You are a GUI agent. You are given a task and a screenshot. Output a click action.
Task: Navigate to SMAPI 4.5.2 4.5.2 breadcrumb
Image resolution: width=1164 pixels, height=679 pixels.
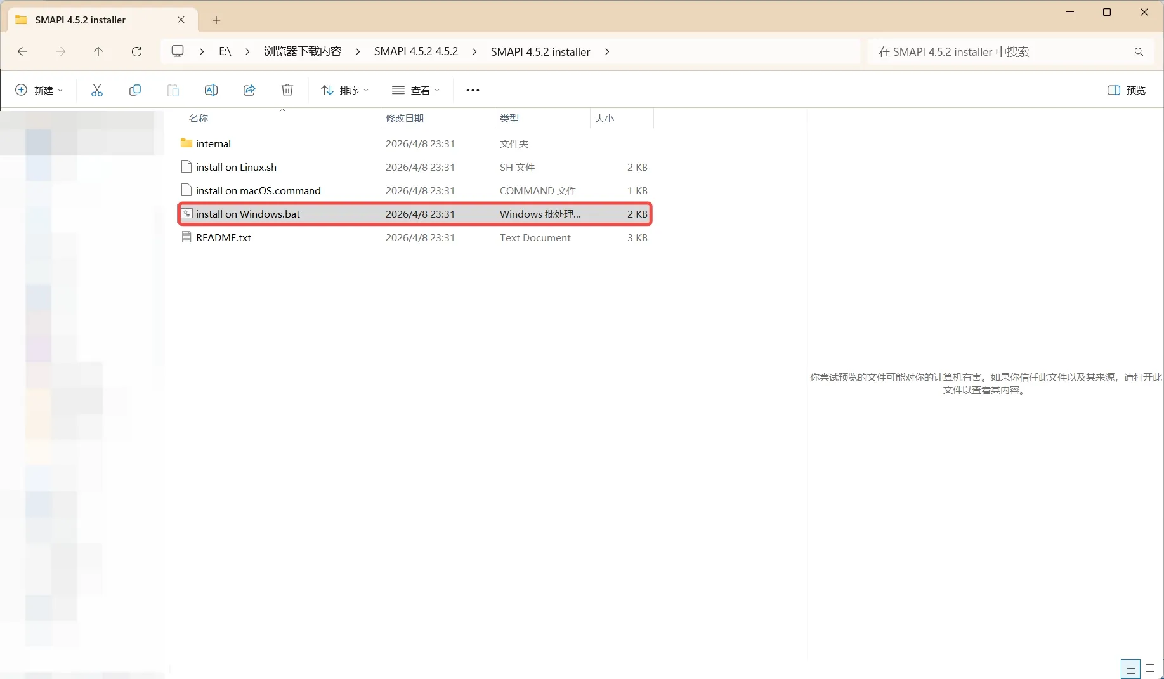click(x=416, y=51)
